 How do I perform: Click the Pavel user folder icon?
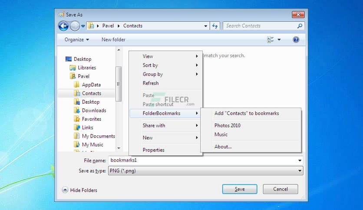73,76
